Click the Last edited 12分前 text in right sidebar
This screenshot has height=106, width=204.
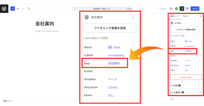177,36
